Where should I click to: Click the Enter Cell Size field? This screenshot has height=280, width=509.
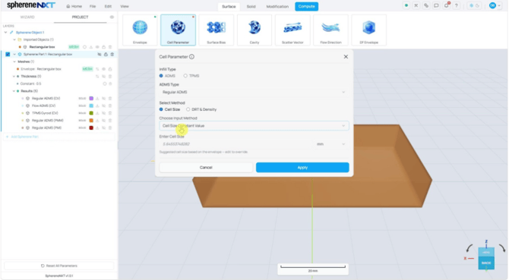click(x=236, y=144)
